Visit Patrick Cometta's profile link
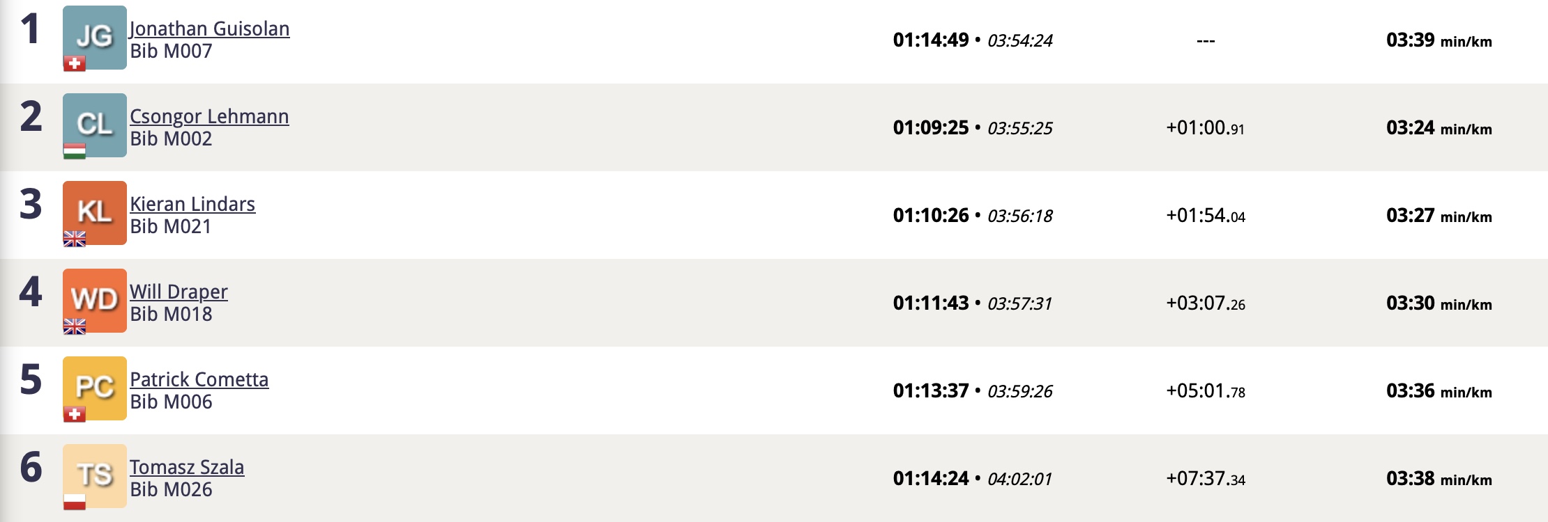The width and height of the screenshot is (1548, 522). click(199, 379)
